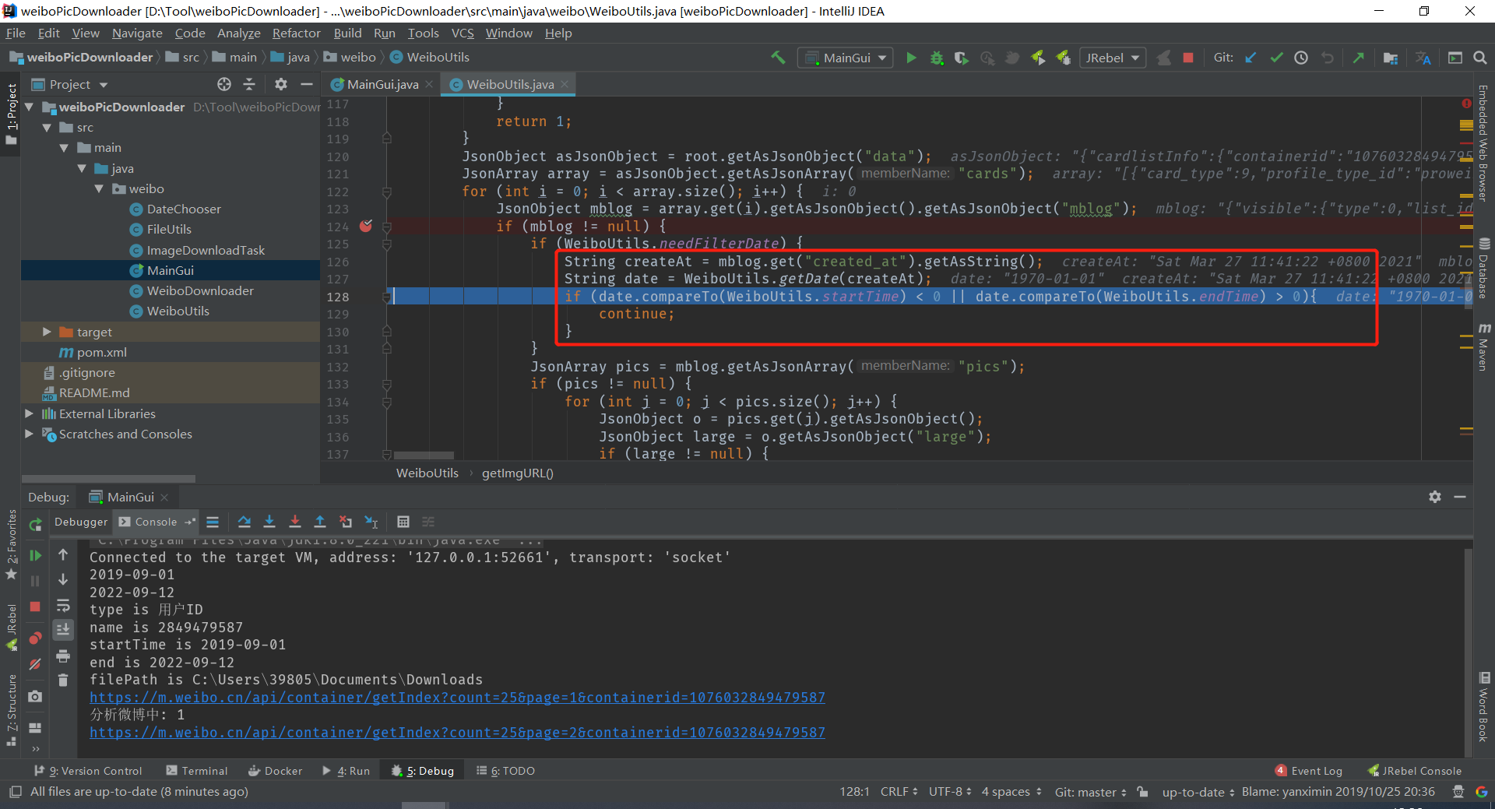Open the page=1 weibo API link in console

(x=457, y=698)
